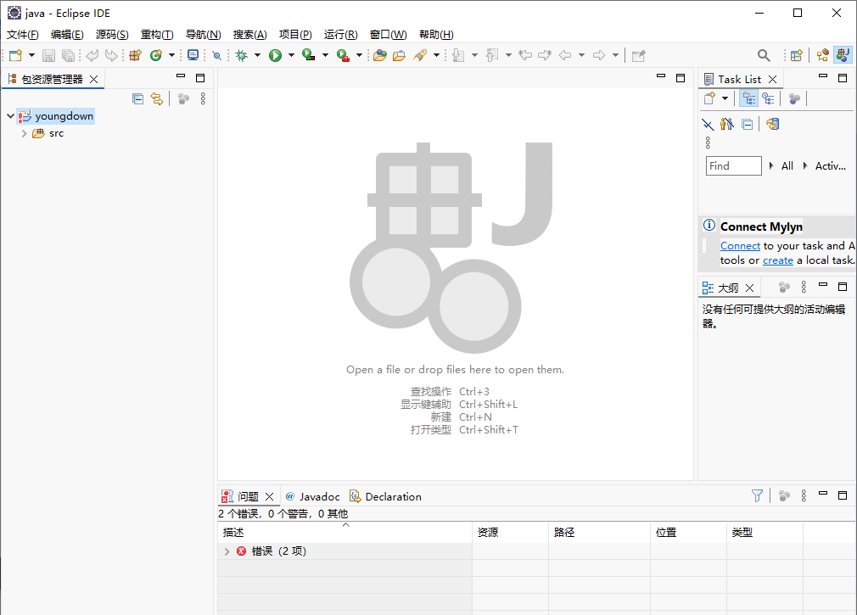Click the Open Perspective icon
This screenshot has height=615, width=857.
pos(797,55)
